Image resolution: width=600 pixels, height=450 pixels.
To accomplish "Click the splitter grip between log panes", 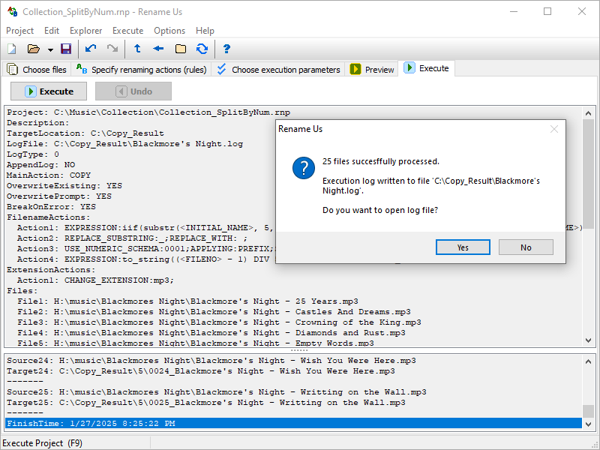I will 299,350.
